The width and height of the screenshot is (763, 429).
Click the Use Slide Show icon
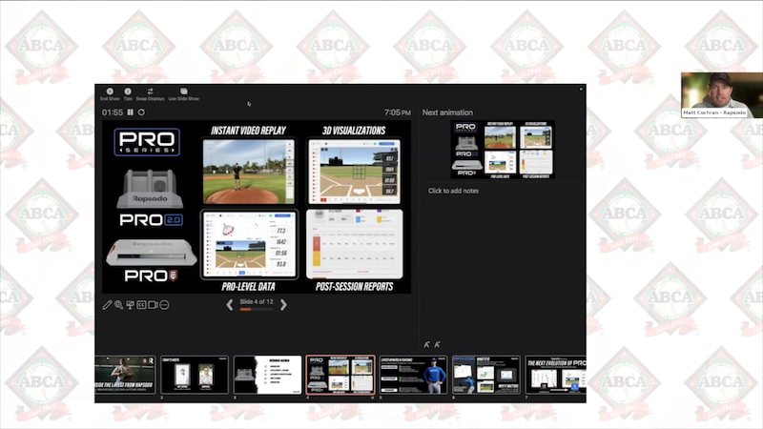pyautogui.click(x=184, y=92)
